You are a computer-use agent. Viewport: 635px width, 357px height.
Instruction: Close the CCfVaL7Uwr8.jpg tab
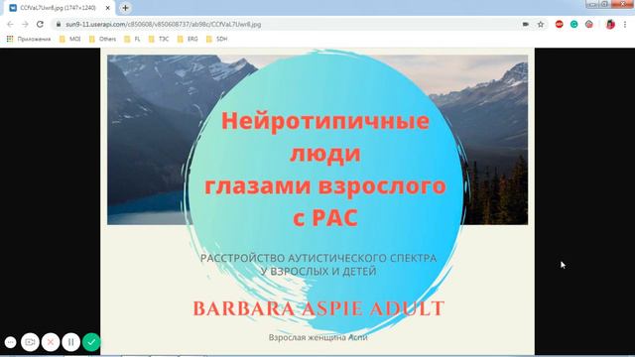108,8
